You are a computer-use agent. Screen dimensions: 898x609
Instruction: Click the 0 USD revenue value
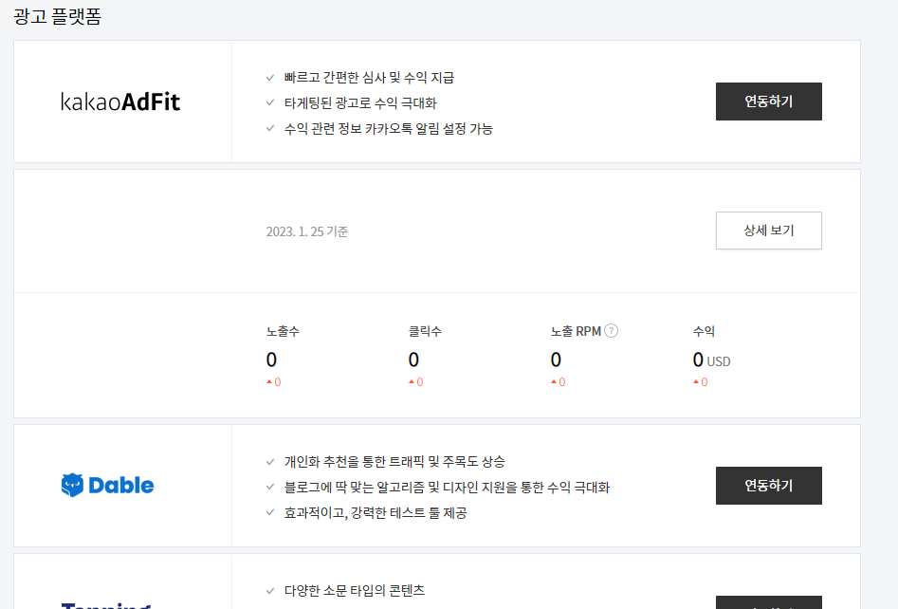click(711, 360)
